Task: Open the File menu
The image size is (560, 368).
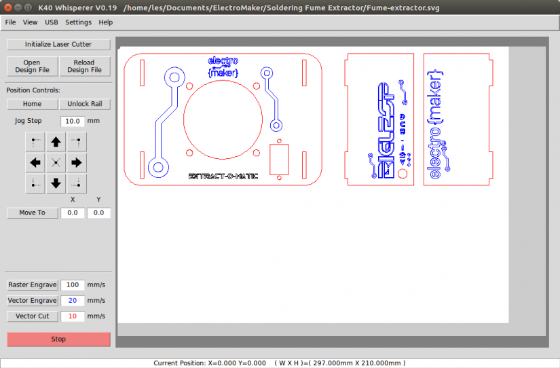Action: pyautogui.click(x=10, y=22)
